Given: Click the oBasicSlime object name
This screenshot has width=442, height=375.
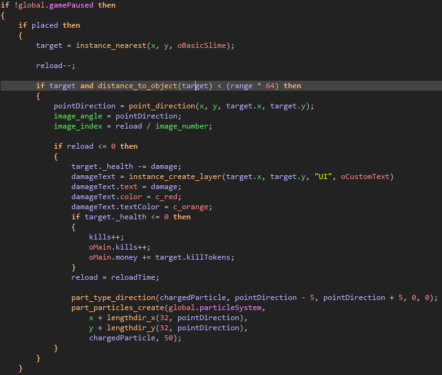Looking at the screenshot, I should [x=204, y=45].
